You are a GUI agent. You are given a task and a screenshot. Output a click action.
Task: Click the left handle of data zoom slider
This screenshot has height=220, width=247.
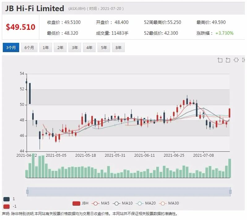point(27,192)
